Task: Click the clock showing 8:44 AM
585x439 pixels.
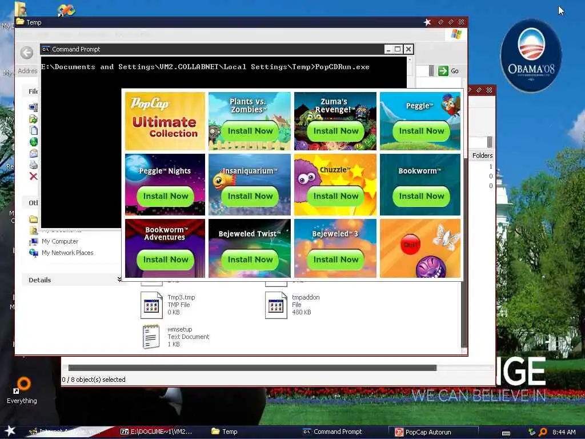Action: click(564, 432)
